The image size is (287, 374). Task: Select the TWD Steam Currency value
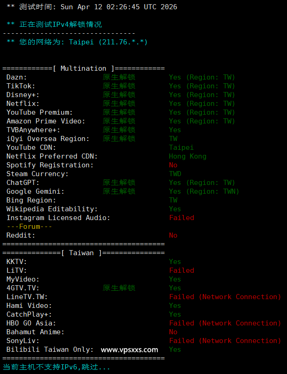point(175,174)
